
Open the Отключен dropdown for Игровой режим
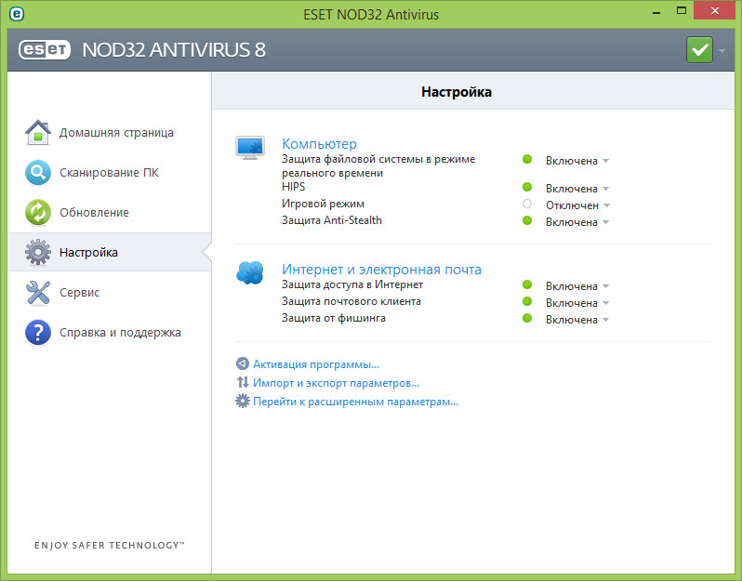click(x=577, y=205)
